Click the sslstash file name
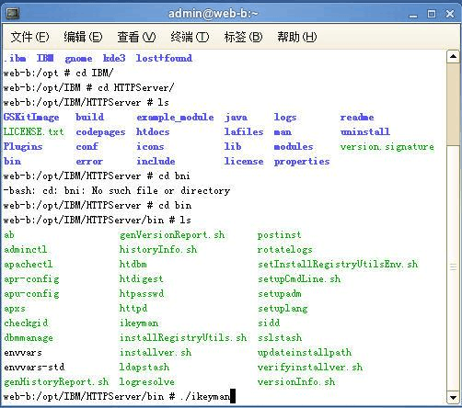This screenshot has height=408, width=462. pyautogui.click(x=280, y=338)
